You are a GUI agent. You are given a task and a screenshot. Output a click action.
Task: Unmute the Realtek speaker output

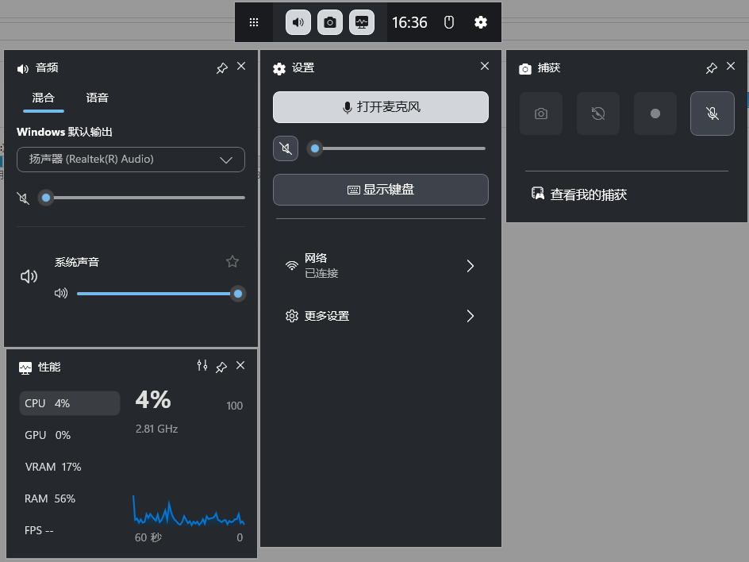coord(22,198)
